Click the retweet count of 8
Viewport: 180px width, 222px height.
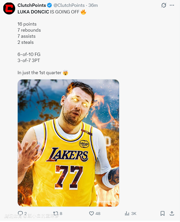61,213
